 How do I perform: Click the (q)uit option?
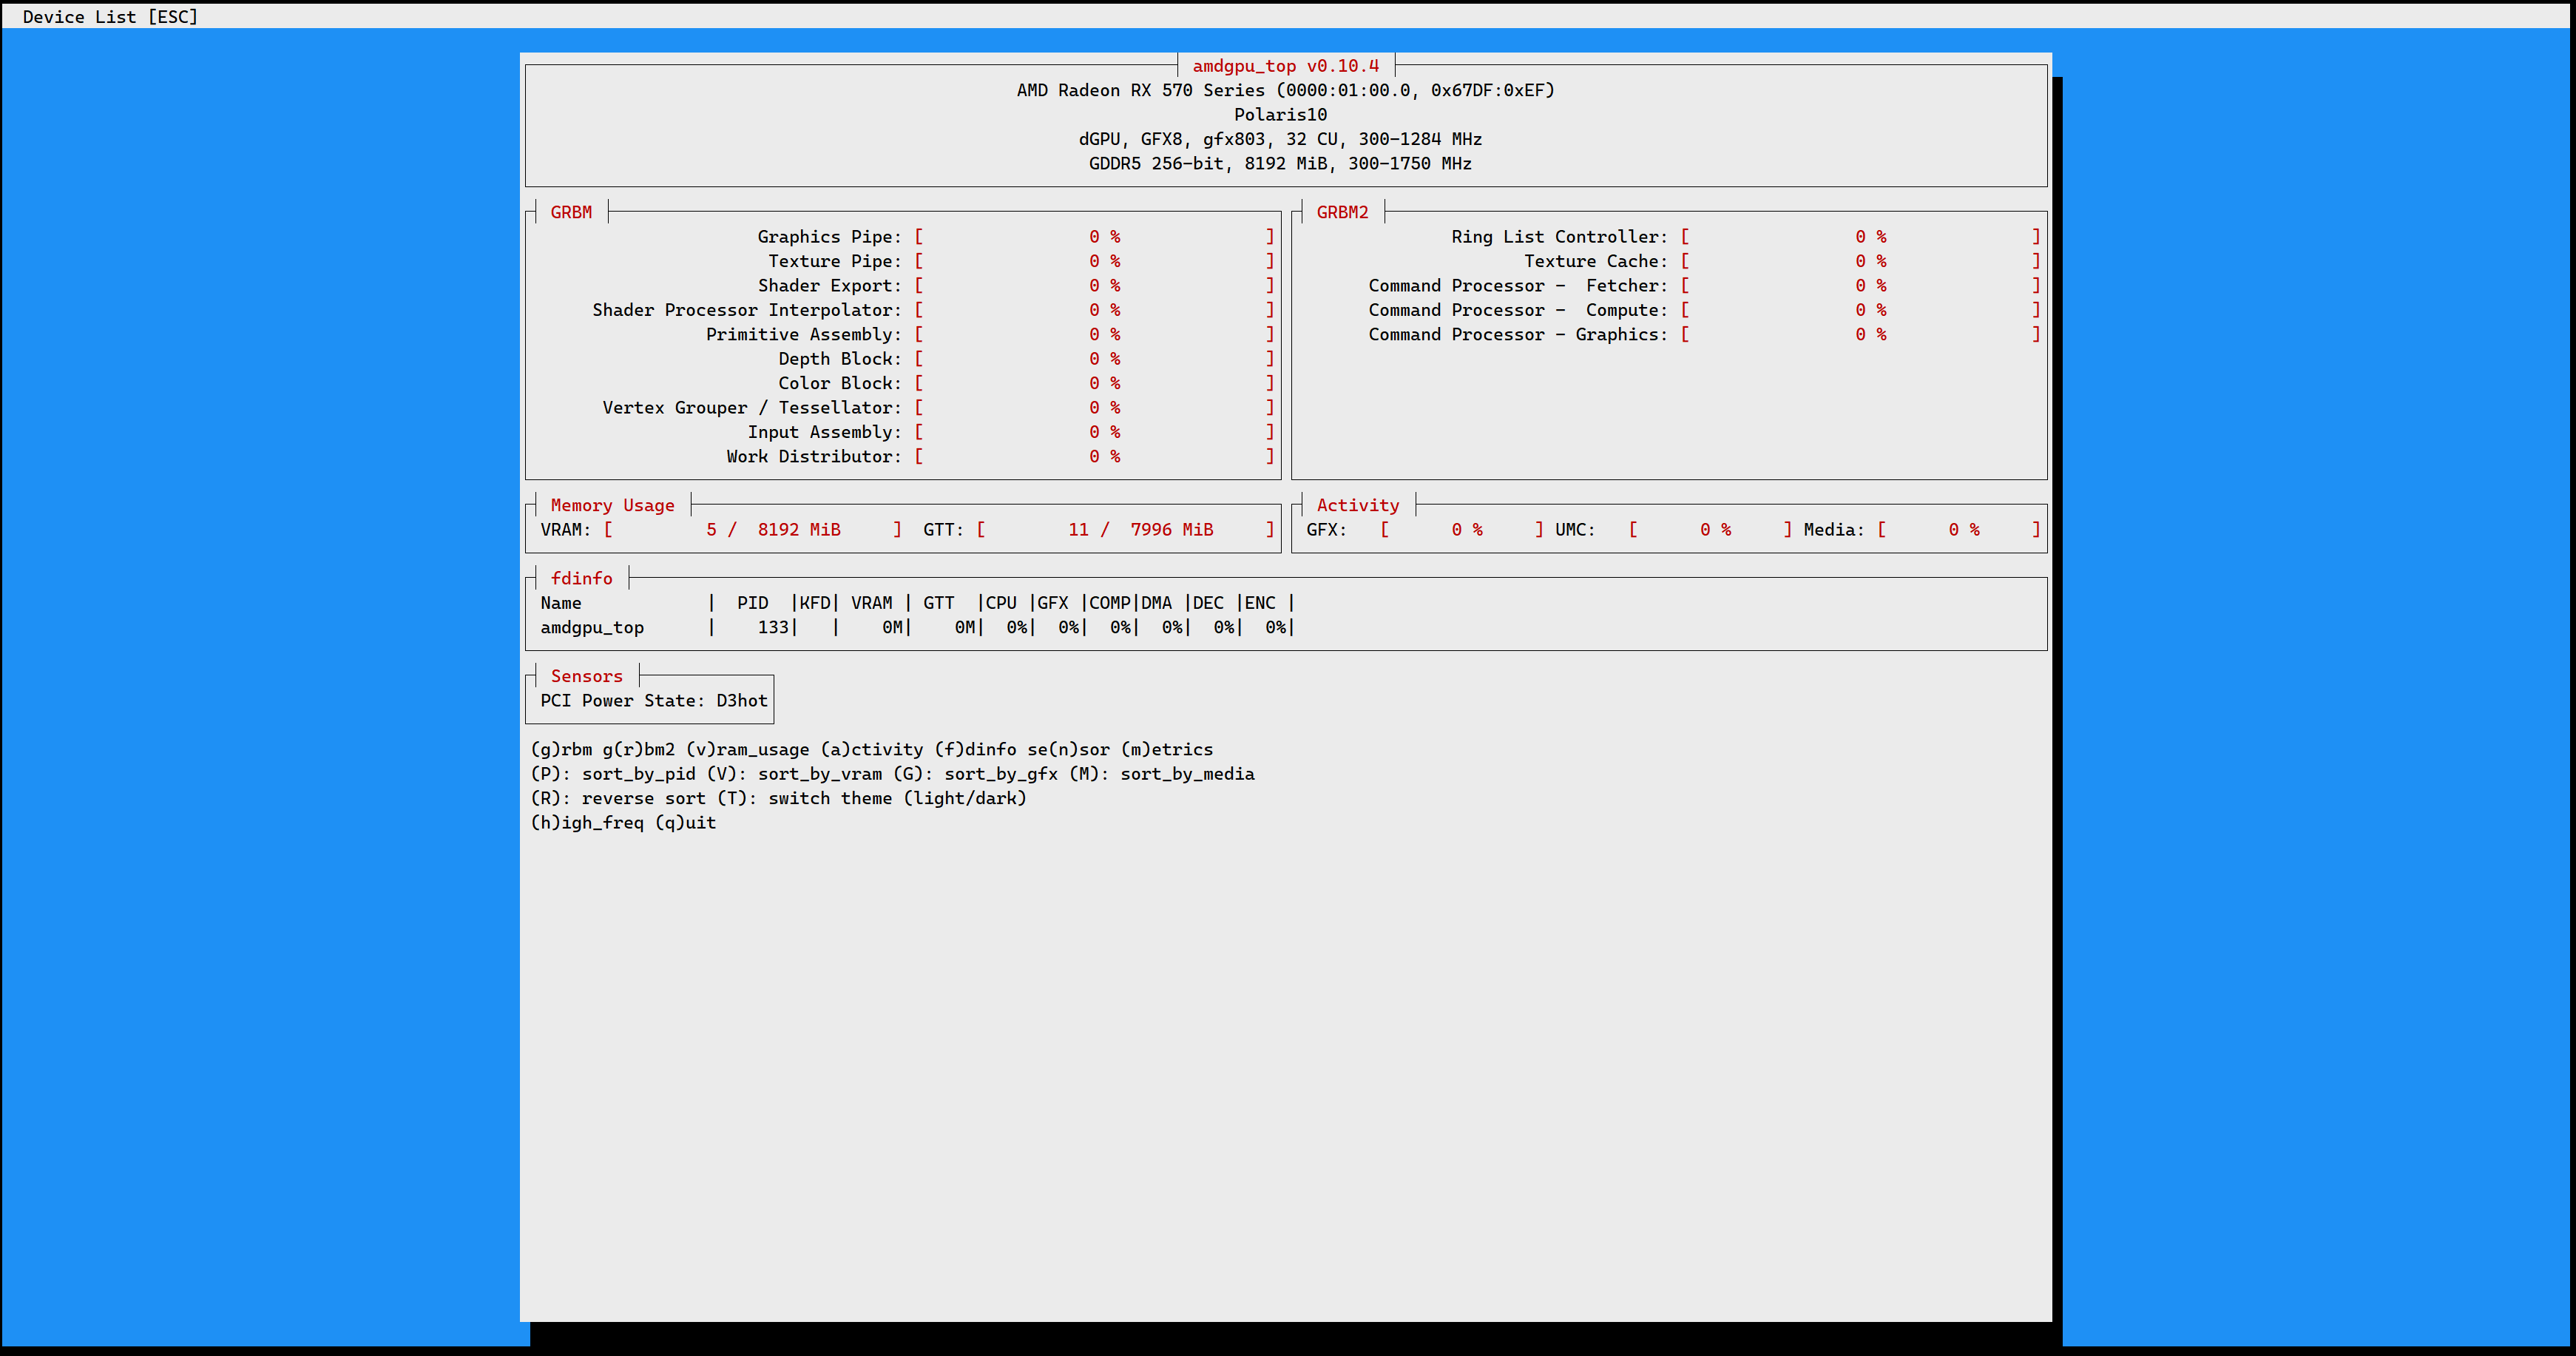pyautogui.click(x=685, y=823)
